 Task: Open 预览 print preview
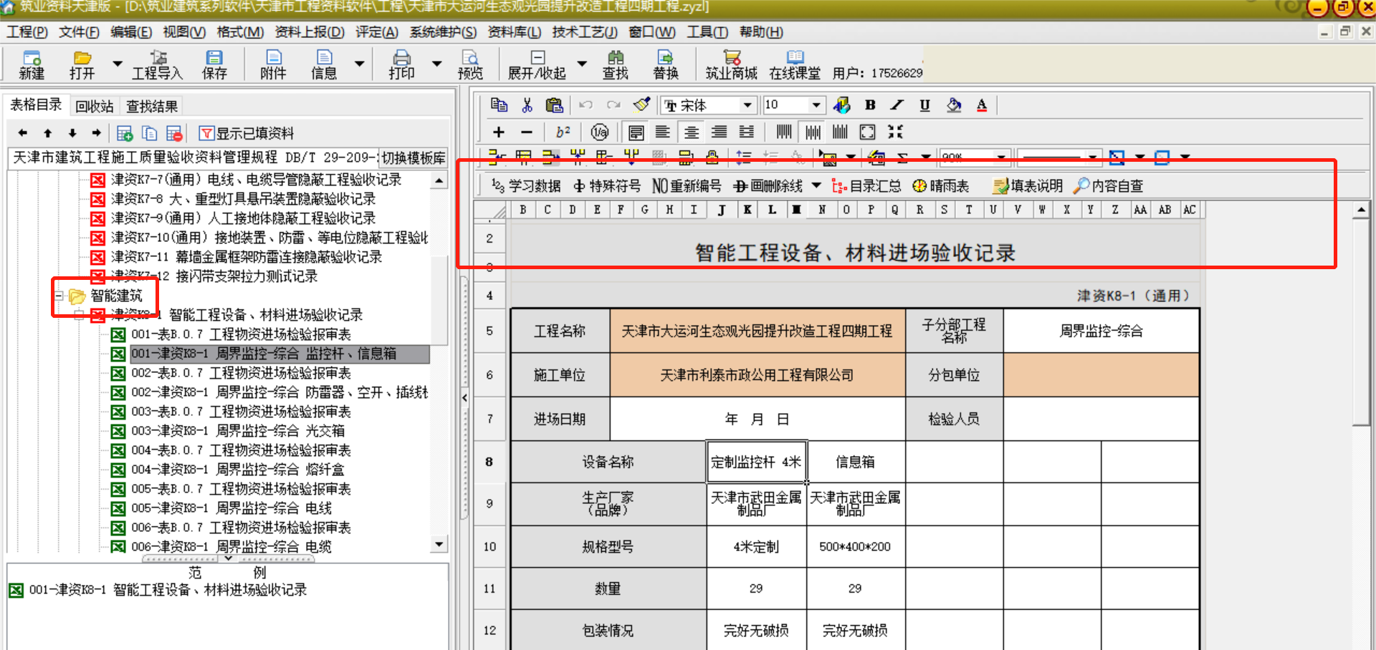[x=470, y=64]
